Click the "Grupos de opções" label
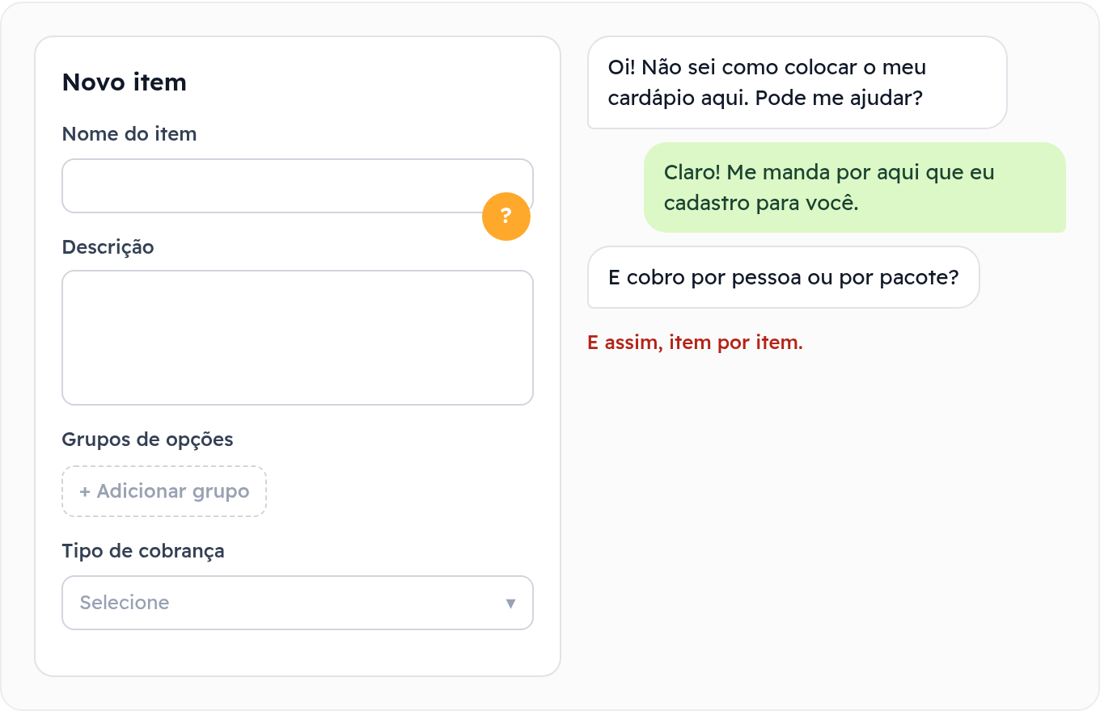Viewport: 1100px width, 711px height. coord(147,440)
